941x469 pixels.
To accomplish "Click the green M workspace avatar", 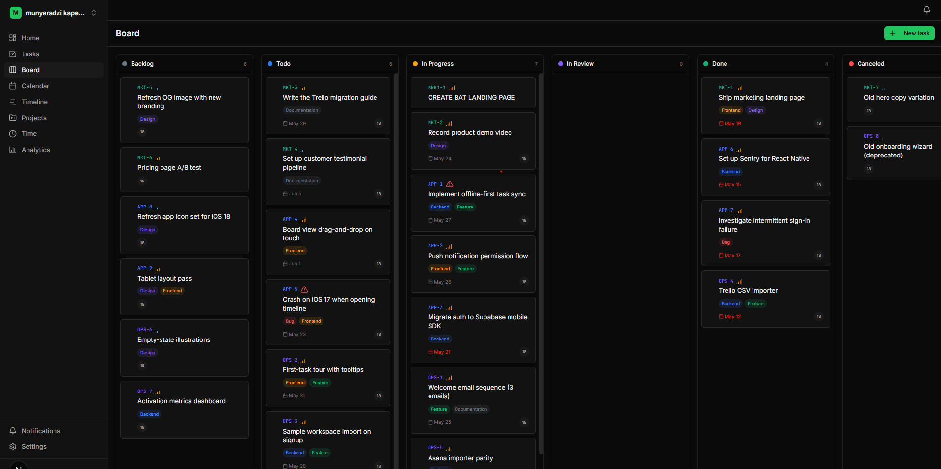I will 16,13.
